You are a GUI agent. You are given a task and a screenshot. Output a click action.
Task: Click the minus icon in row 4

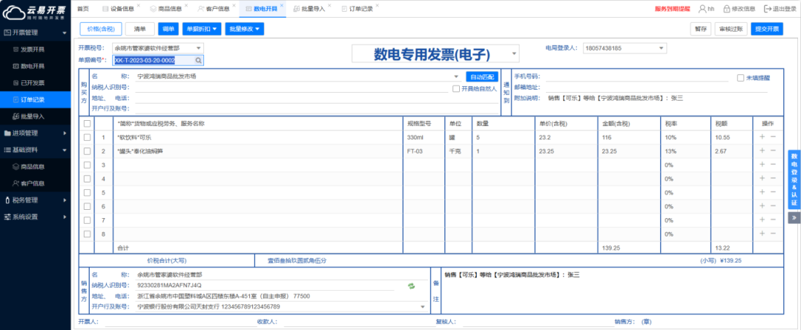pos(773,178)
